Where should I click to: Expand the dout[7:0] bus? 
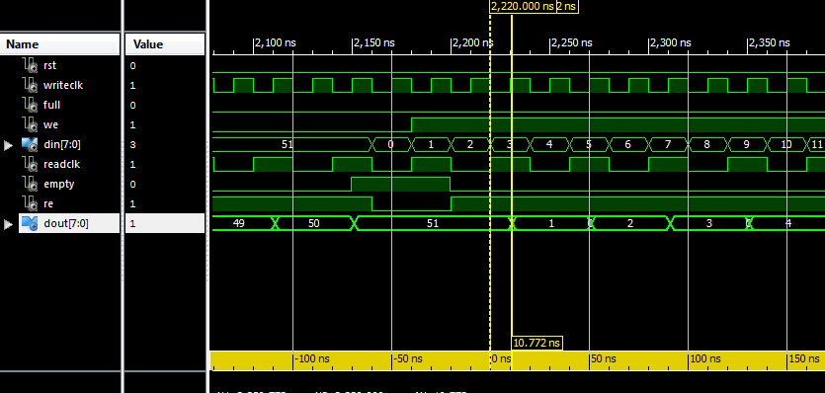[8, 225]
